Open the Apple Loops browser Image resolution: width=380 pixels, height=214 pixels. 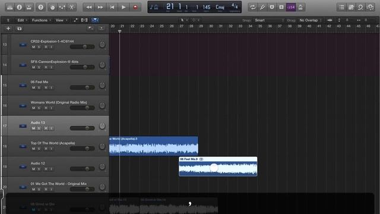pos(360,7)
